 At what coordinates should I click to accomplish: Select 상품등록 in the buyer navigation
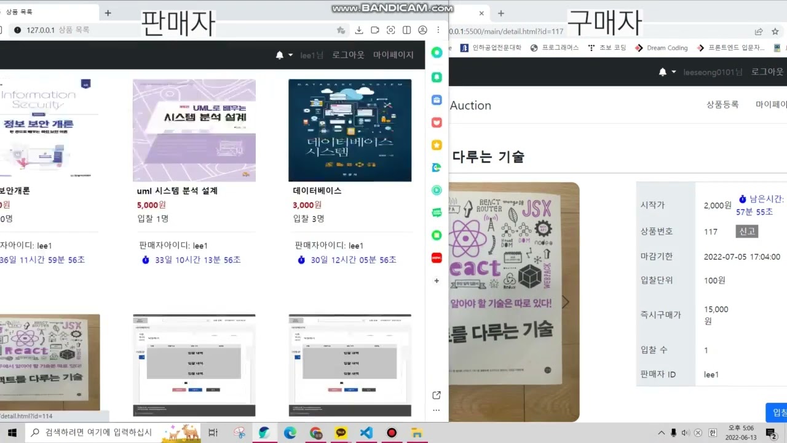tap(722, 105)
